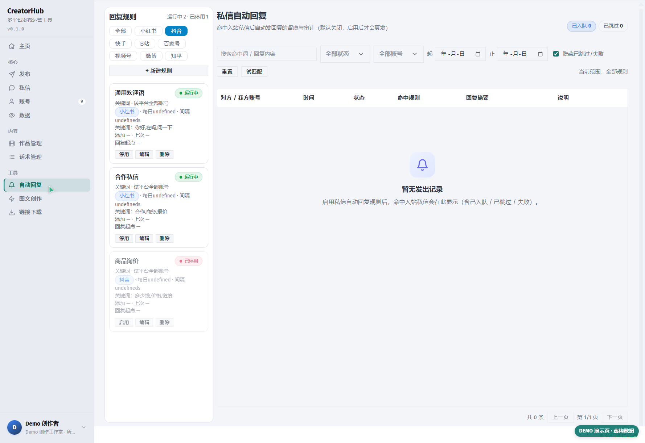Click the 发布 paper plane icon
The height and width of the screenshot is (443, 645).
[12, 74]
